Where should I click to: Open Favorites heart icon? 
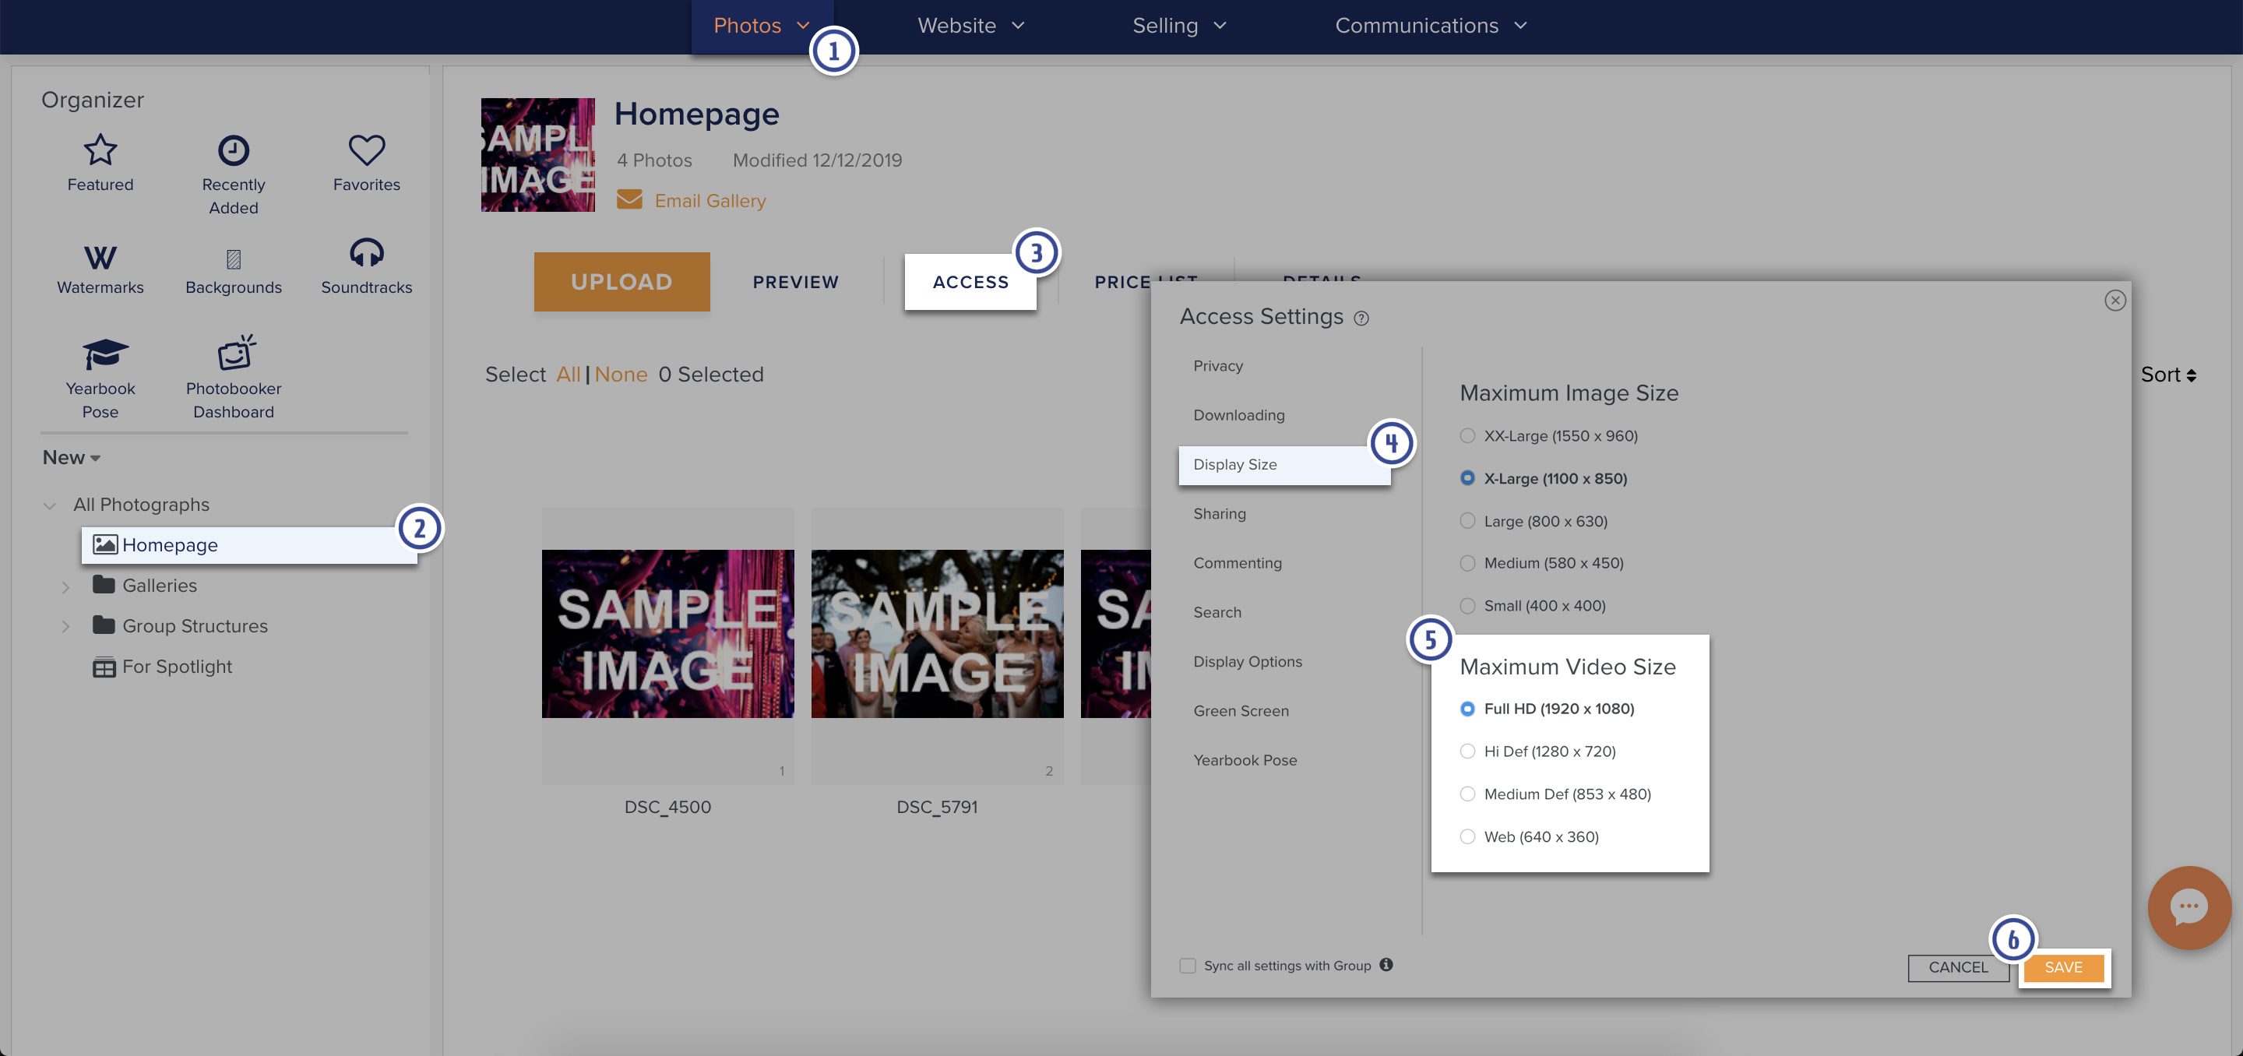(367, 150)
